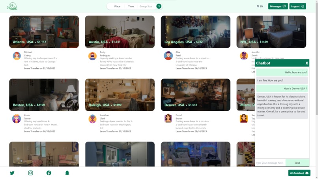
Task: Select the Time search filter
Action: tap(131, 6)
